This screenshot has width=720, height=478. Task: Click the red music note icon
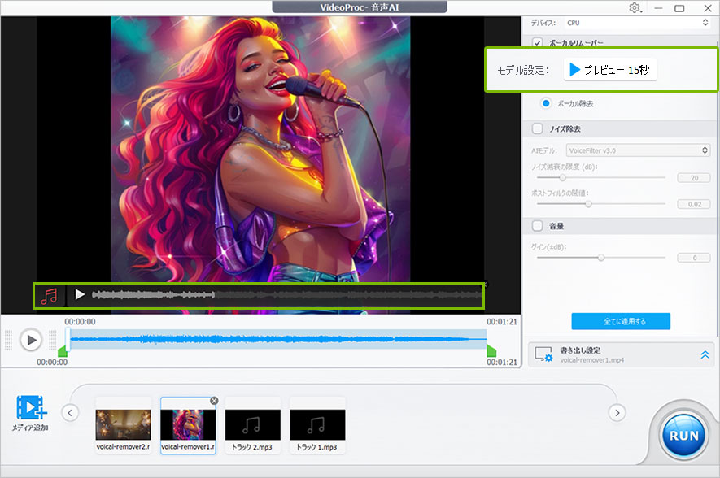coord(49,296)
